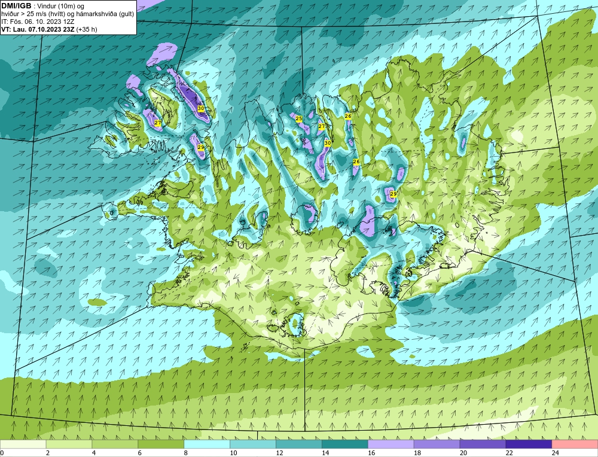Click the legend scale value 16
598x457 pixels.
[371, 453]
